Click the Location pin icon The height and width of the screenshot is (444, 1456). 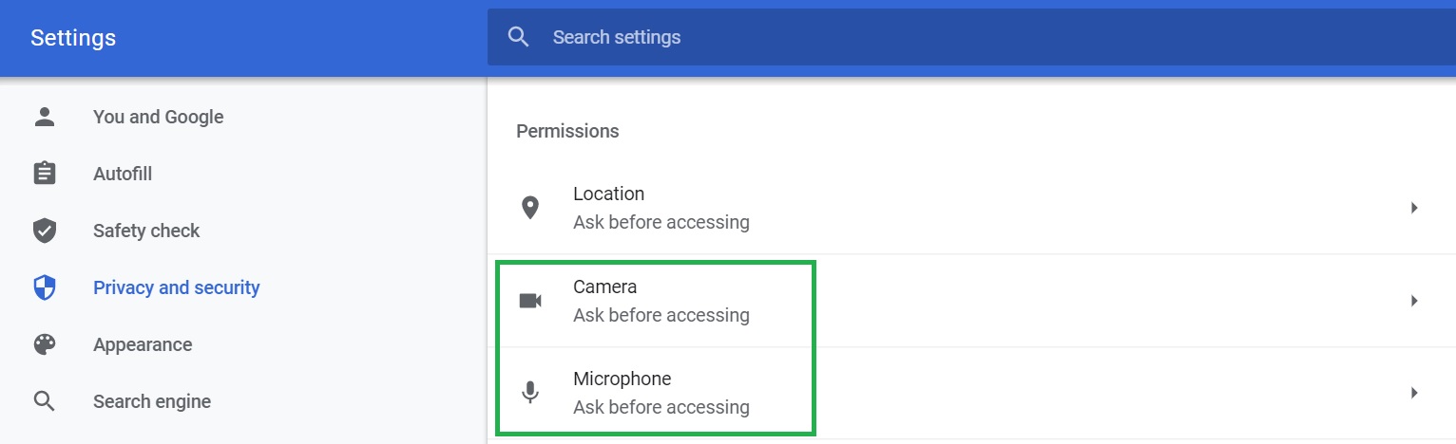(x=530, y=208)
